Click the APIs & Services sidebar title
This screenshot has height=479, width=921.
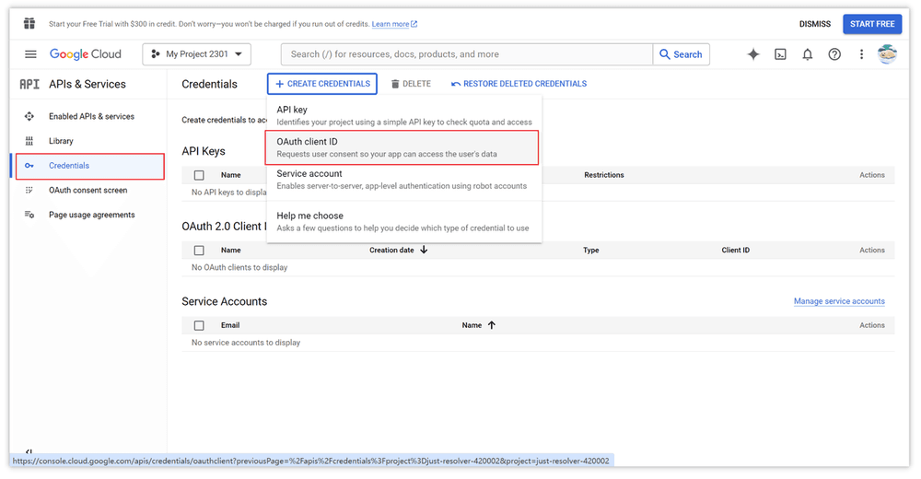[x=87, y=84]
